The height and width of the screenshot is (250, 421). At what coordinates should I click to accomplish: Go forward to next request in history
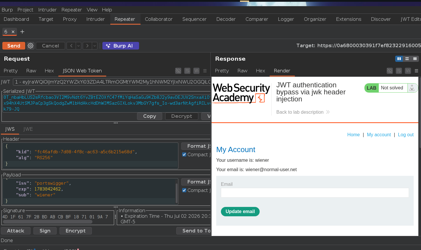click(87, 46)
